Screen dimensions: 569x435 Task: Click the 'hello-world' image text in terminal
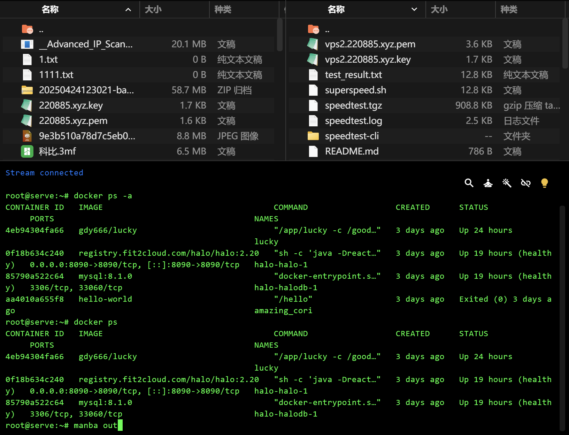[x=105, y=299]
